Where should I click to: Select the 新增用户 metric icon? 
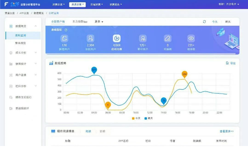pos(64,38)
